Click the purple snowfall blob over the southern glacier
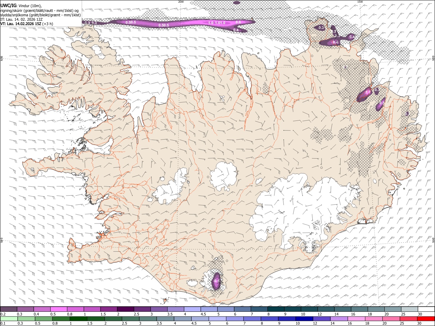Viewport: 435px width, 326px height. 216,281
